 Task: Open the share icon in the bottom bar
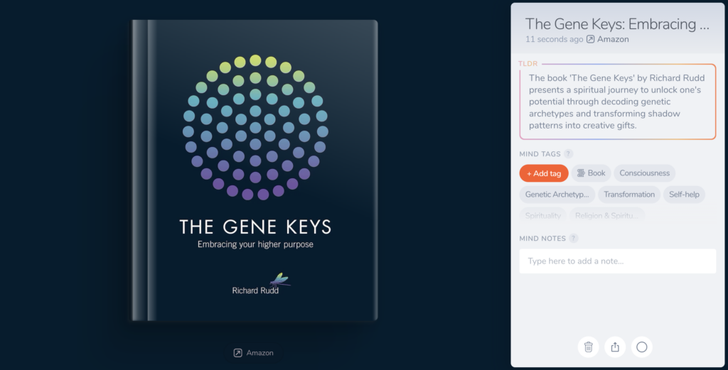click(x=615, y=347)
